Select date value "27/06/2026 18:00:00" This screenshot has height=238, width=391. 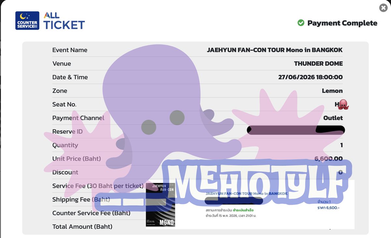point(311,77)
